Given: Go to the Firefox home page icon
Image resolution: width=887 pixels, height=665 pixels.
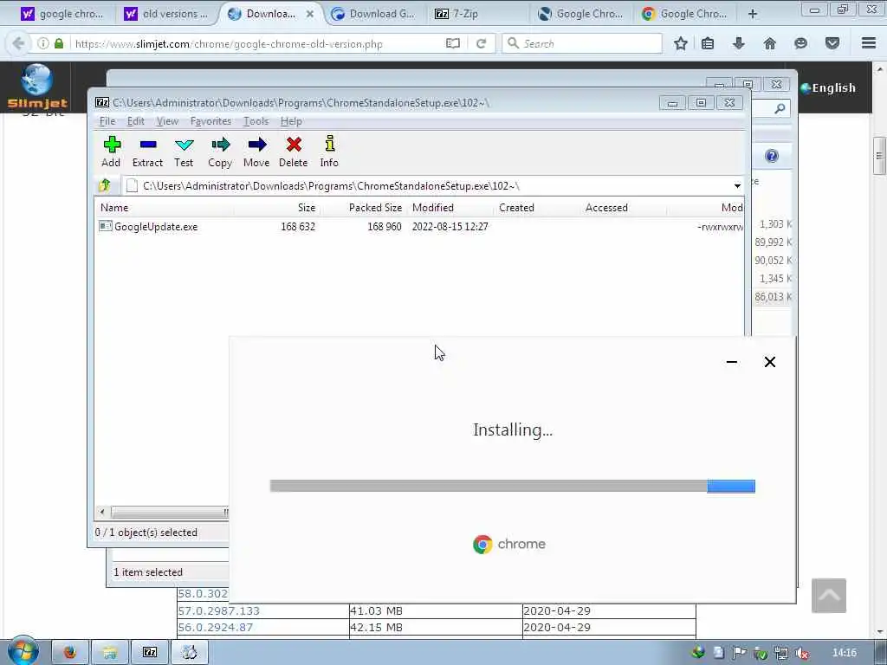Looking at the screenshot, I should coord(769,43).
